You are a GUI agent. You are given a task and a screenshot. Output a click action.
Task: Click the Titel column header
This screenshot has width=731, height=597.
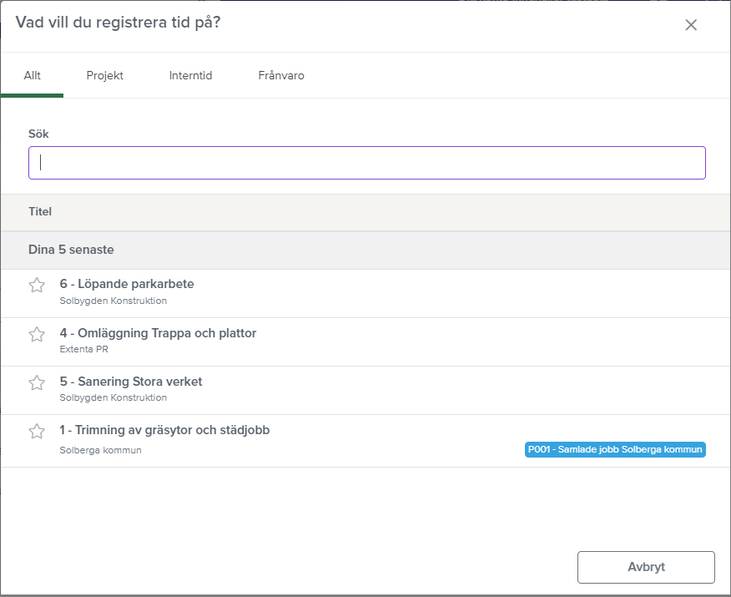40,212
